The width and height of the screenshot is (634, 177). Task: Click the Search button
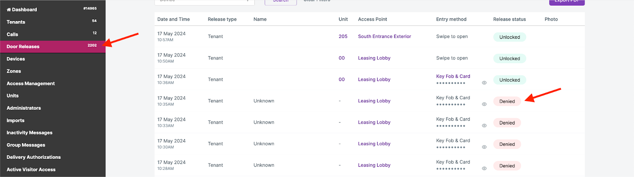click(x=281, y=1)
